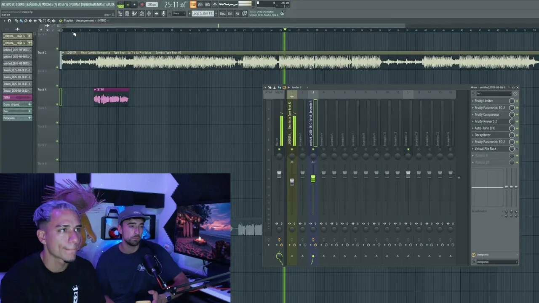Select the paint brush tool in Playlist
Image resolution: width=539 pixels, height=303 pixels.
(21, 21)
